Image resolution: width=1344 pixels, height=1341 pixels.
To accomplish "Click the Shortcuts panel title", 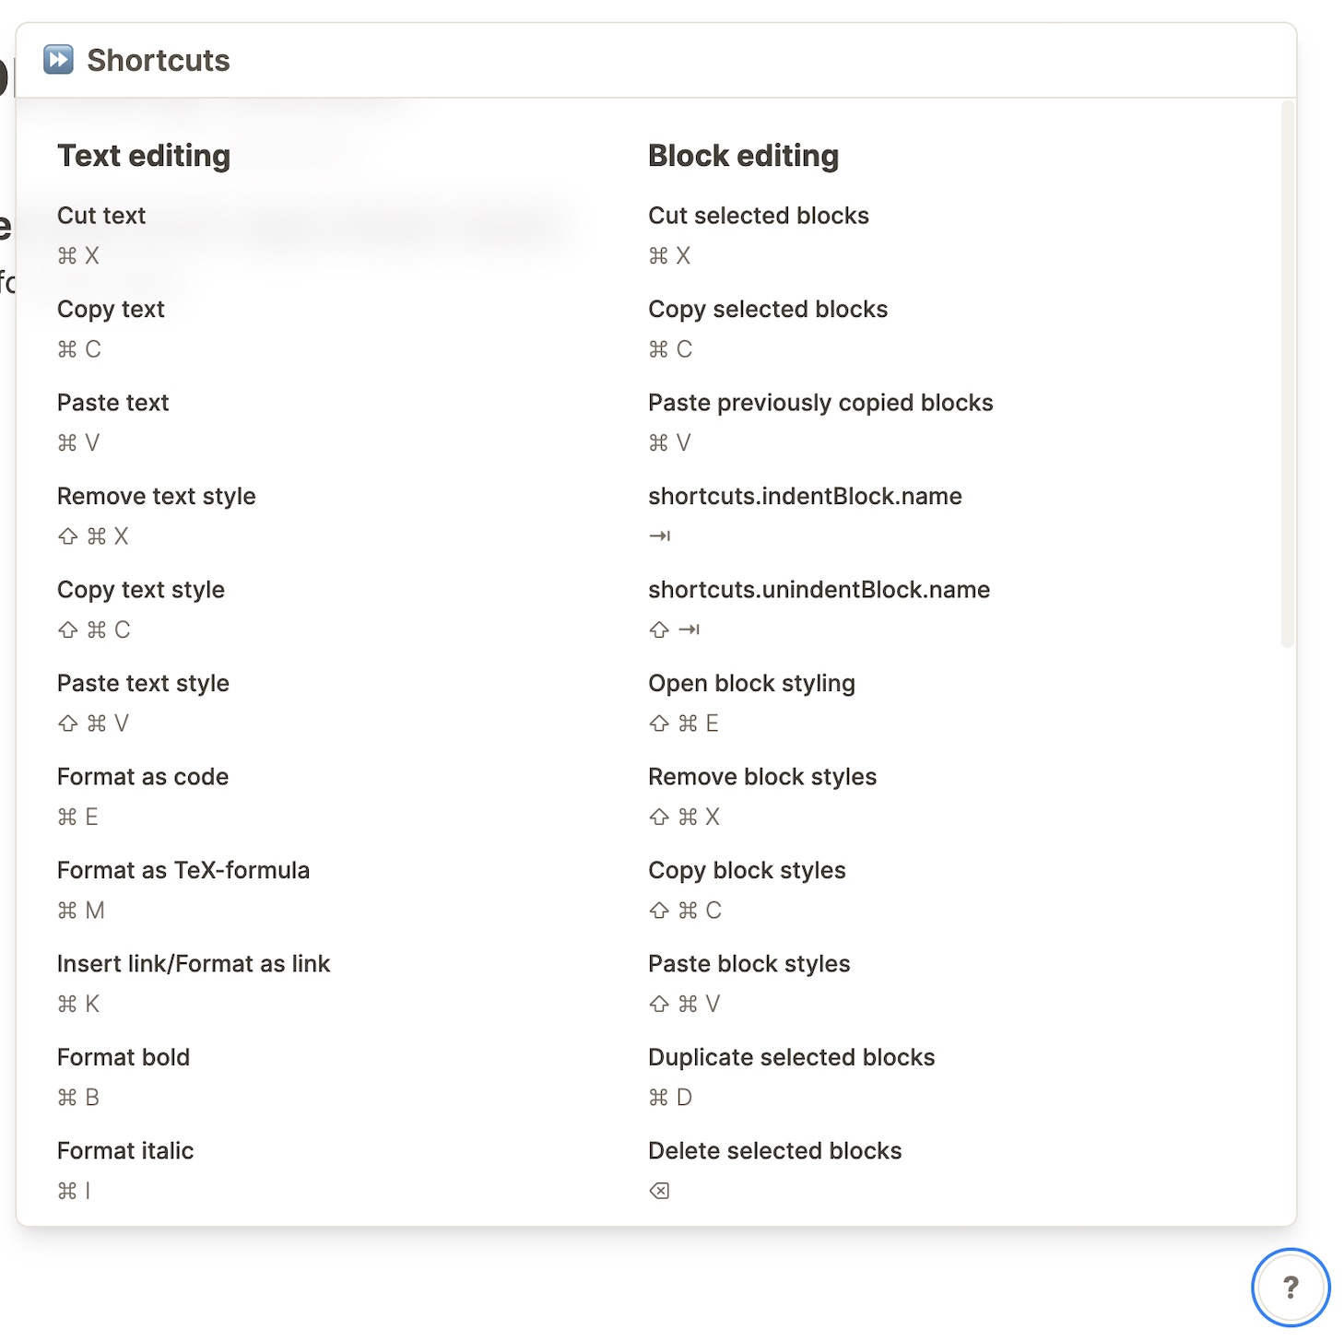I will pyautogui.click(x=159, y=60).
